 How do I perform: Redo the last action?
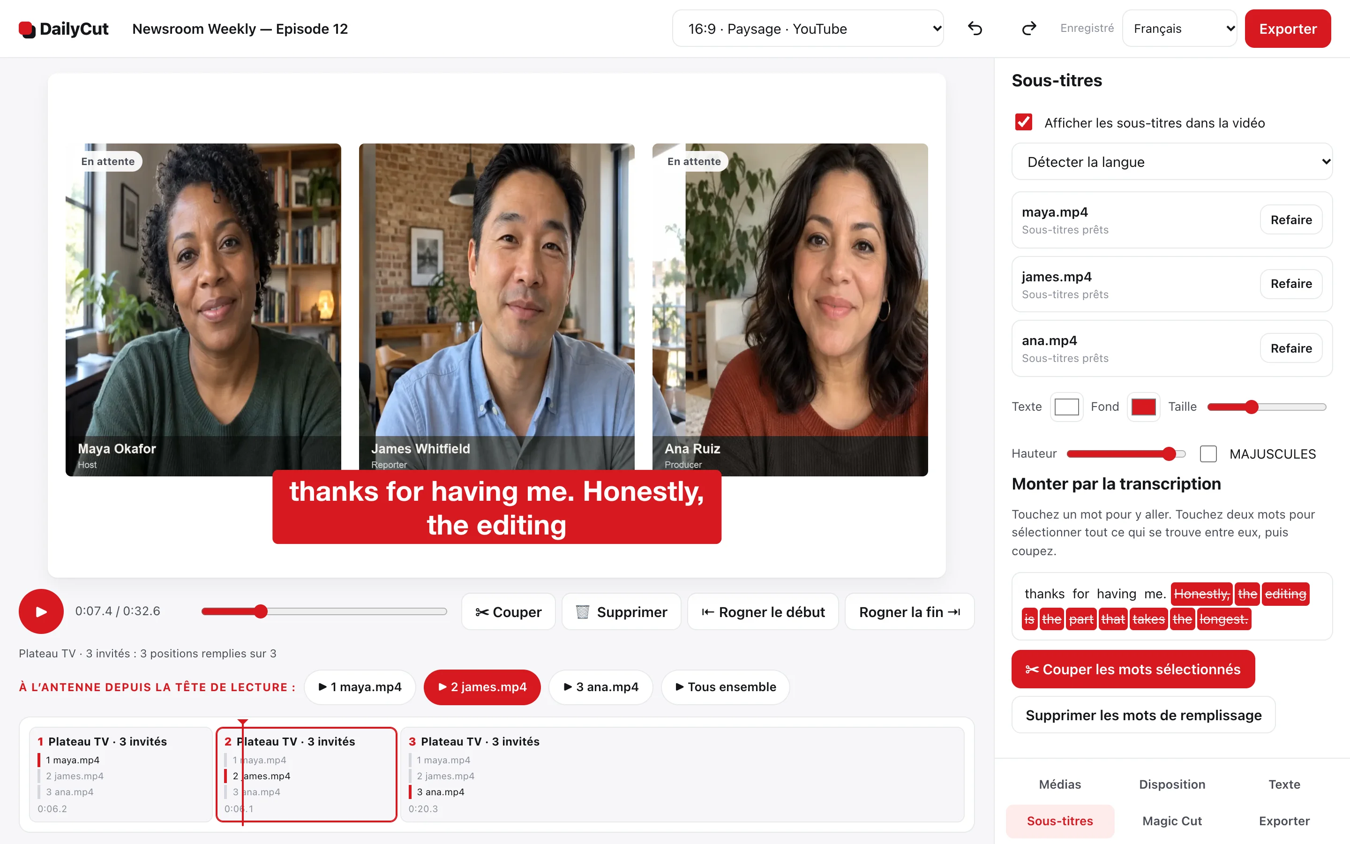pos(1029,29)
